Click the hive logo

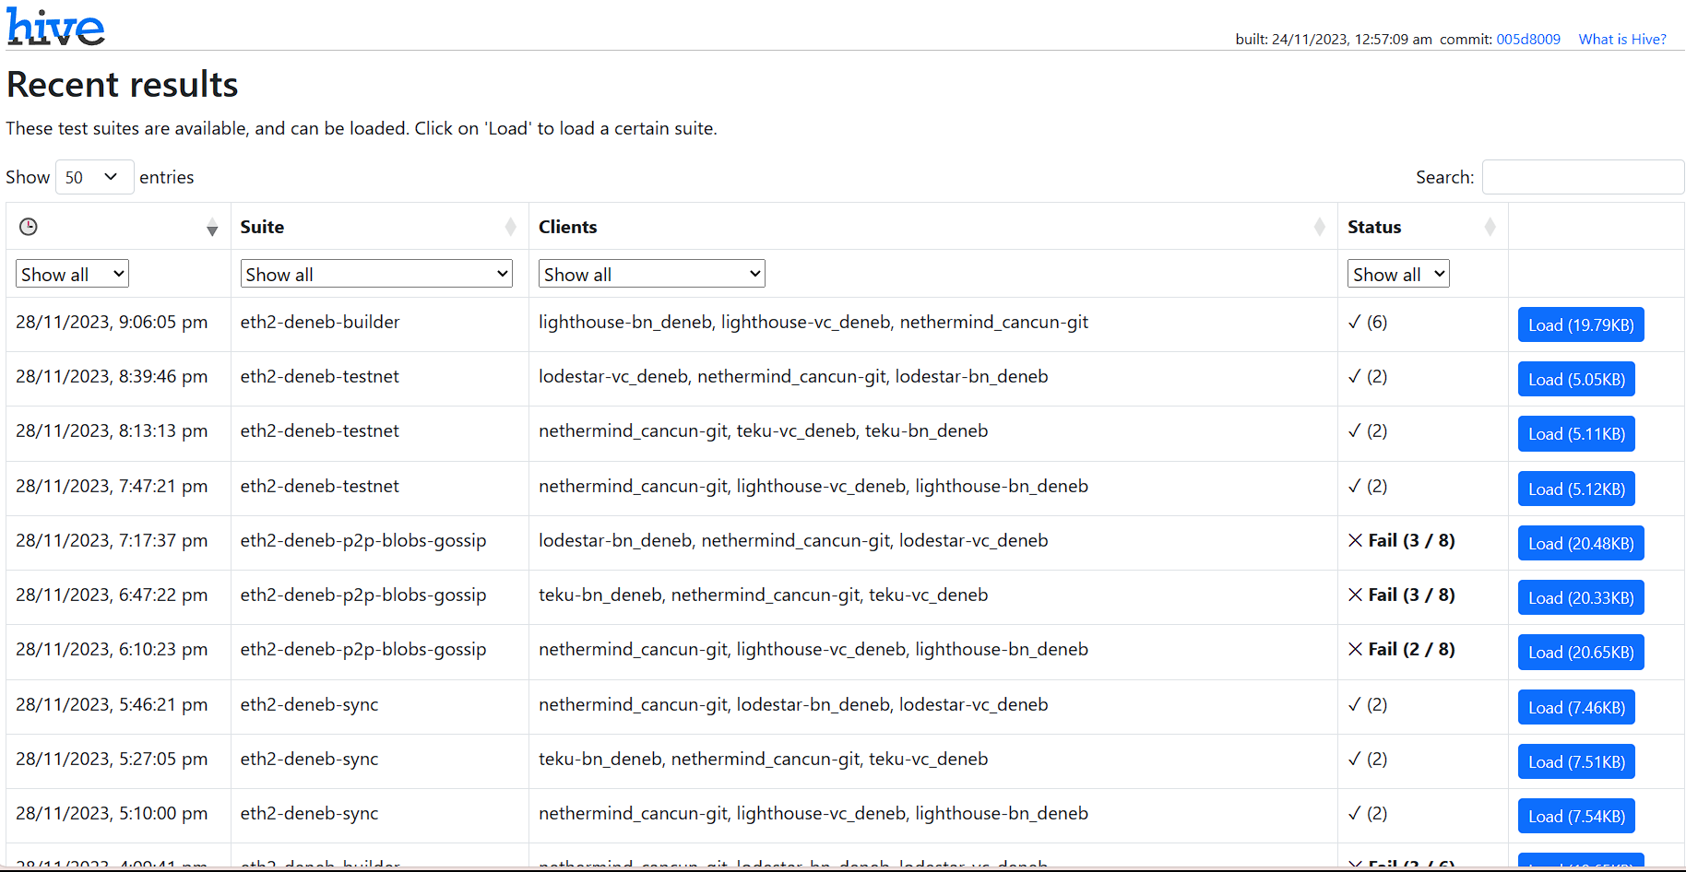pyautogui.click(x=55, y=27)
